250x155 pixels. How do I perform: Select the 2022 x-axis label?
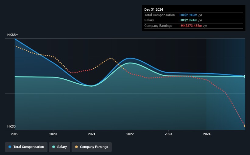130,134
